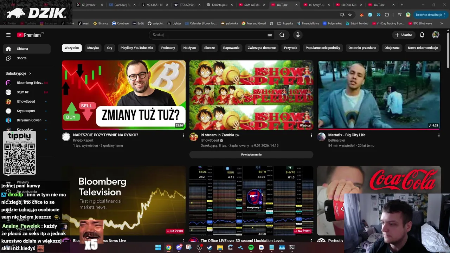Switch to the Calendar browser tab
Image resolution: width=450 pixels, height=253 pixels.
pos(122,5)
